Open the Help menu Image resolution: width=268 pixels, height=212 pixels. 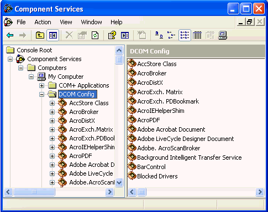(x=116, y=22)
